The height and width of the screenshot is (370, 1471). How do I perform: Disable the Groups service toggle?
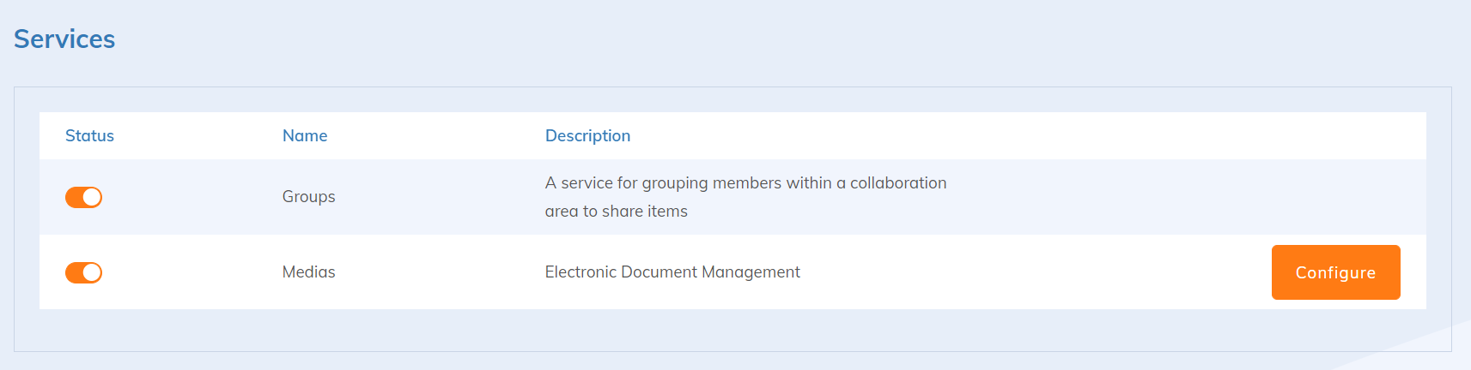point(83,197)
